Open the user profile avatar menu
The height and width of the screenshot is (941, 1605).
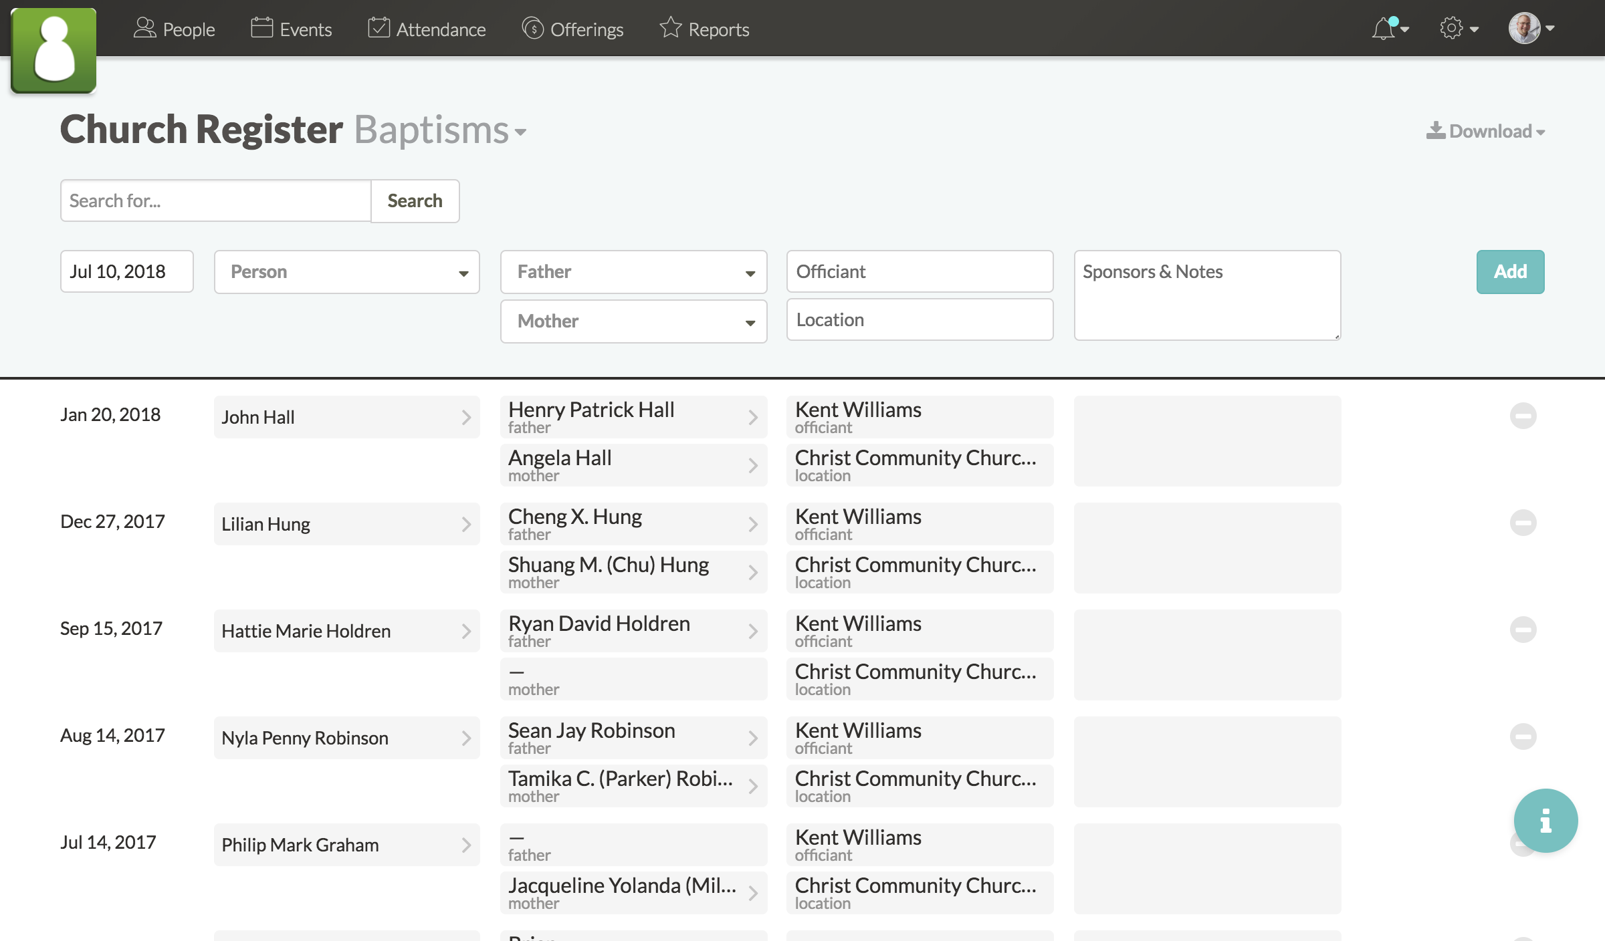click(1531, 29)
